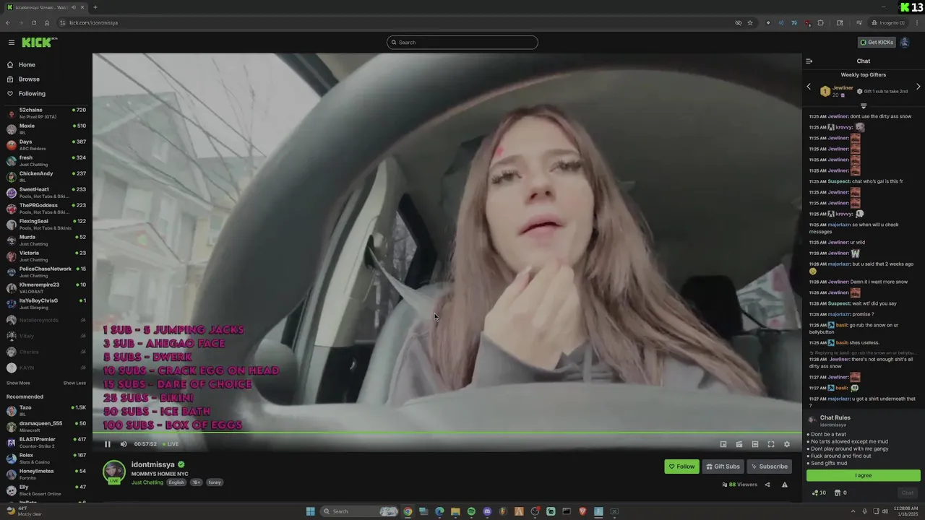Pause the live stream
Screen dimensions: 925x520
pos(108,444)
